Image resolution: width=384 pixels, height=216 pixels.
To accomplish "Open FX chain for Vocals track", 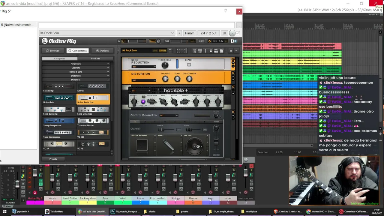I will click(58, 181).
